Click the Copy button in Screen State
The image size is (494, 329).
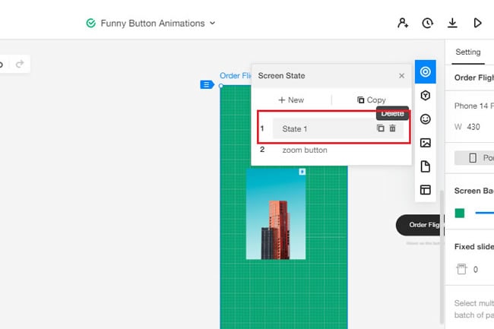[x=371, y=100]
